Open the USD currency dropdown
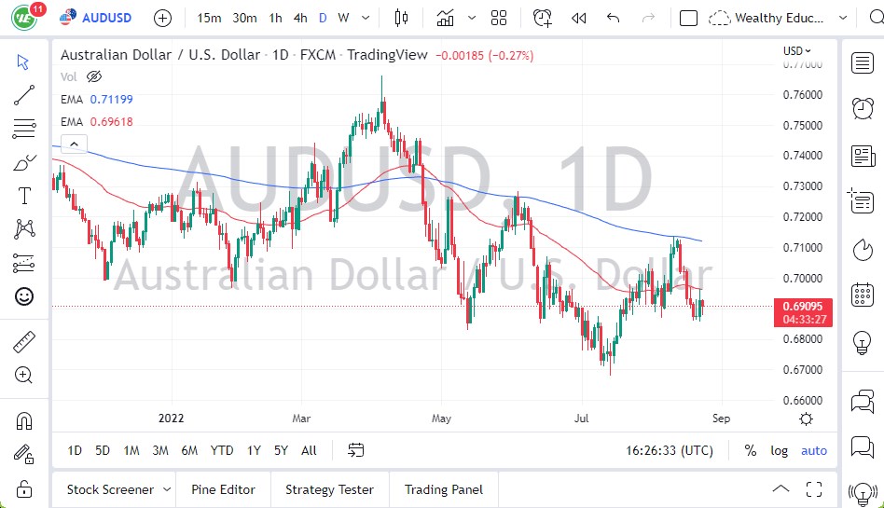Screen dimensions: 884x508 796,51
